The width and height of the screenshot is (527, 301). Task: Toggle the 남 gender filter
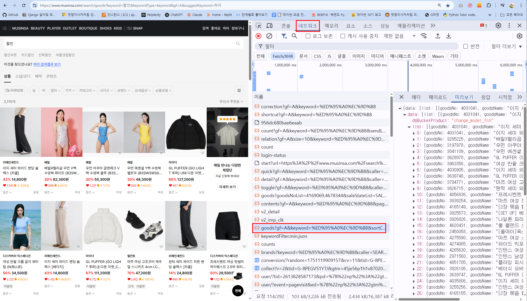tap(34, 90)
